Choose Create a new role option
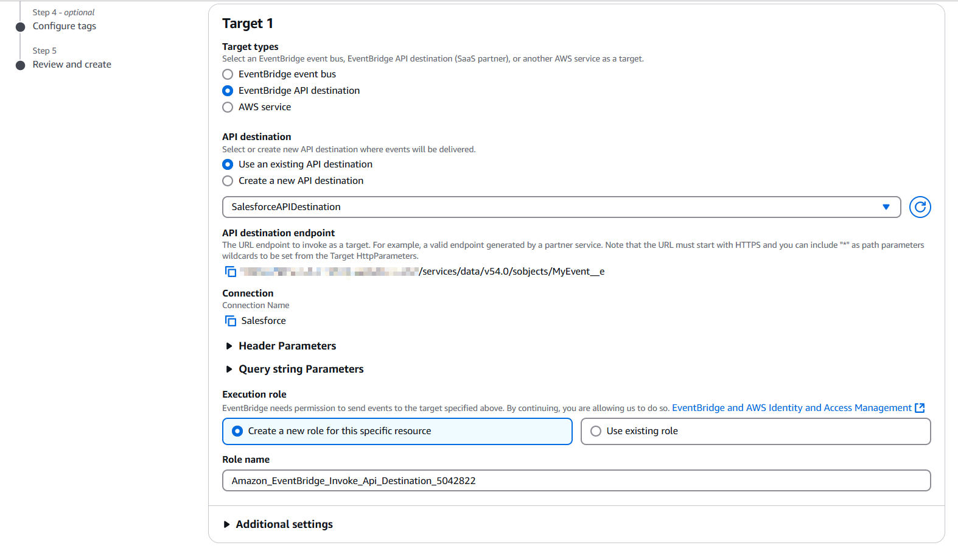This screenshot has width=958, height=548. point(237,431)
